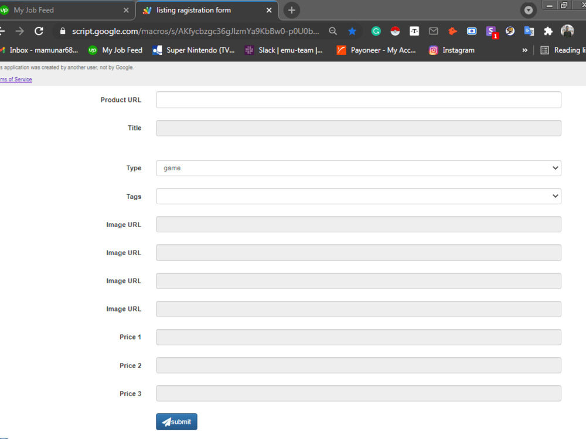586x439 pixels.
Task: Open the zoom magnifier in the address bar
Action: 333,32
